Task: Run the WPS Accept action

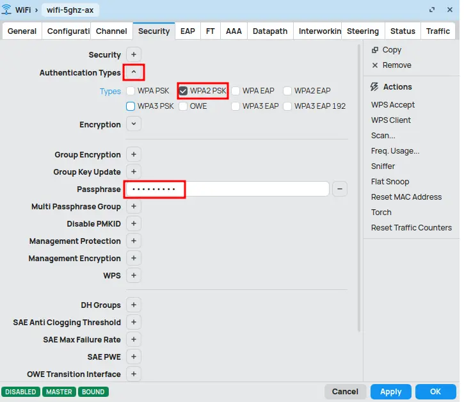Action: click(x=393, y=105)
